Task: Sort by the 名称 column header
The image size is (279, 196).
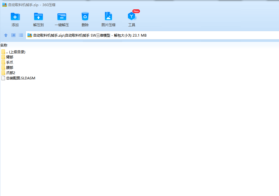Action: (x=4, y=45)
